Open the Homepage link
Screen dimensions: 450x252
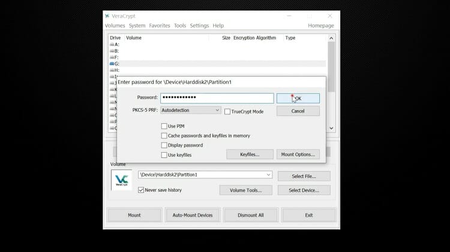pos(321,26)
